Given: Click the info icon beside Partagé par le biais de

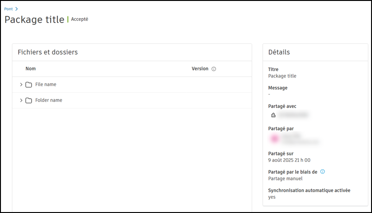Looking at the screenshot, I should tap(323, 172).
